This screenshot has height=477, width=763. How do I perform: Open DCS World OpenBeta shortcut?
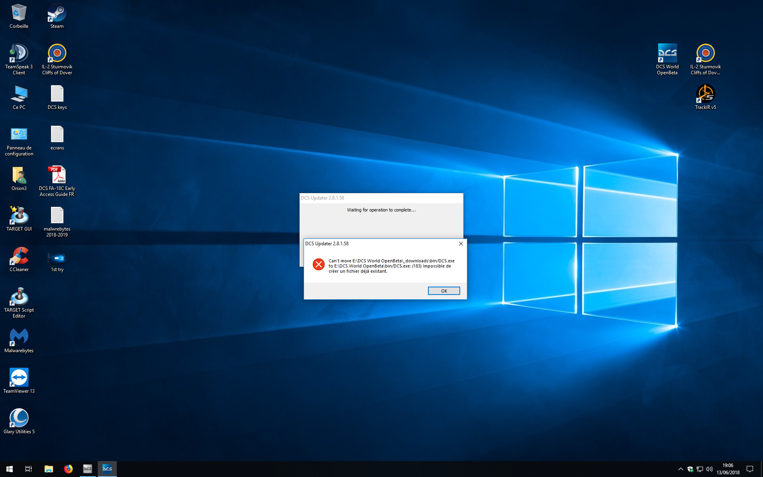pyautogui.click(x=667, y=60)
